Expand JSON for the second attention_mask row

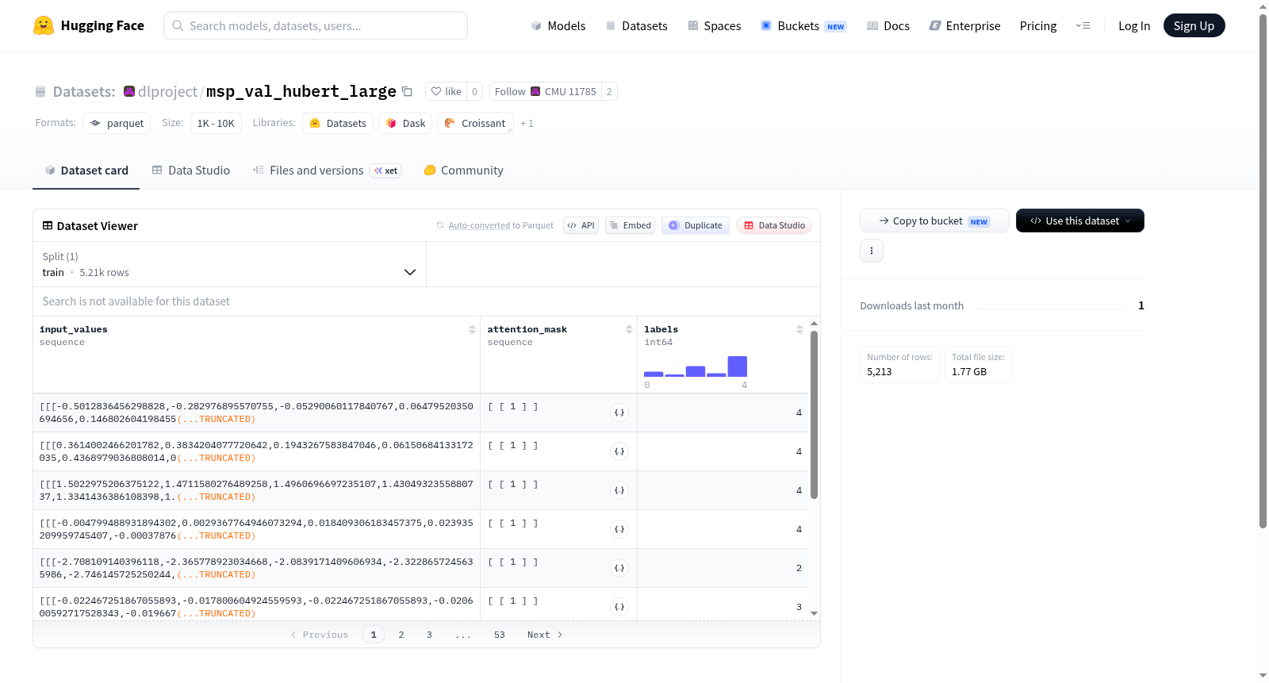(x=619, y=451)
